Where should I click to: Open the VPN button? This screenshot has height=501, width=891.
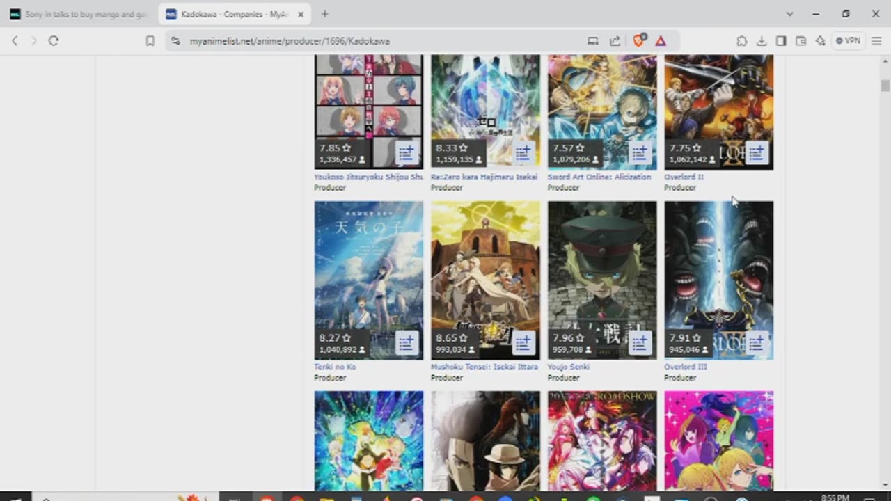pos(848,41)
